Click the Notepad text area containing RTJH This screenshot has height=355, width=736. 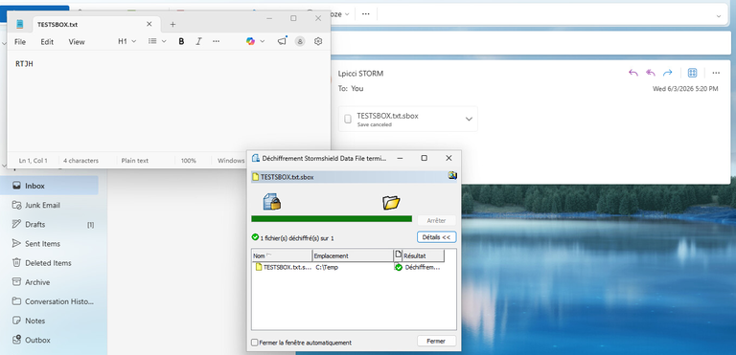169,100
